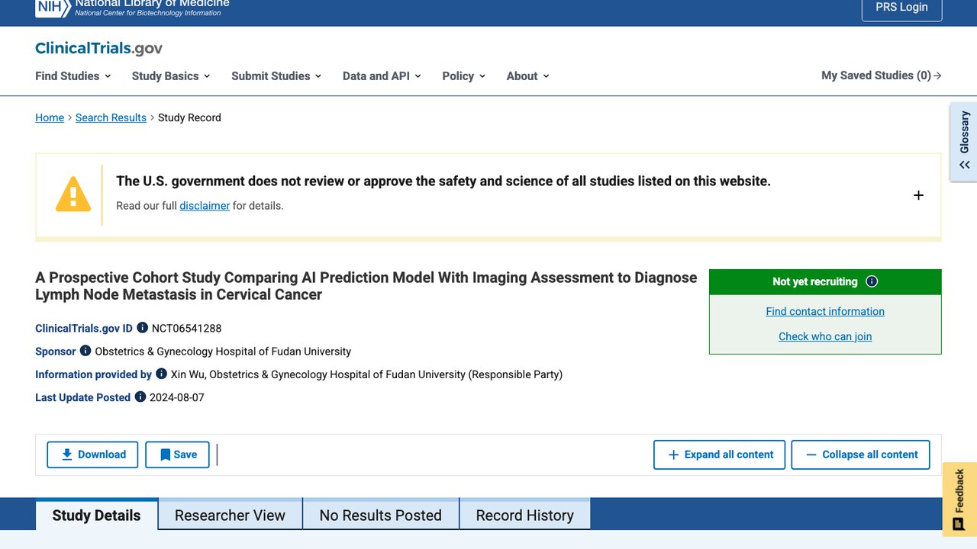Expand the Study Basics menu
Image resolution: width=977 pixels, height=549 pixels.
(x=171, y=75)
